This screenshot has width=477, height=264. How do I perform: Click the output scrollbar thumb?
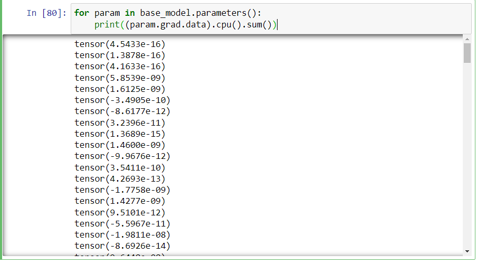[x=467, y=53]
